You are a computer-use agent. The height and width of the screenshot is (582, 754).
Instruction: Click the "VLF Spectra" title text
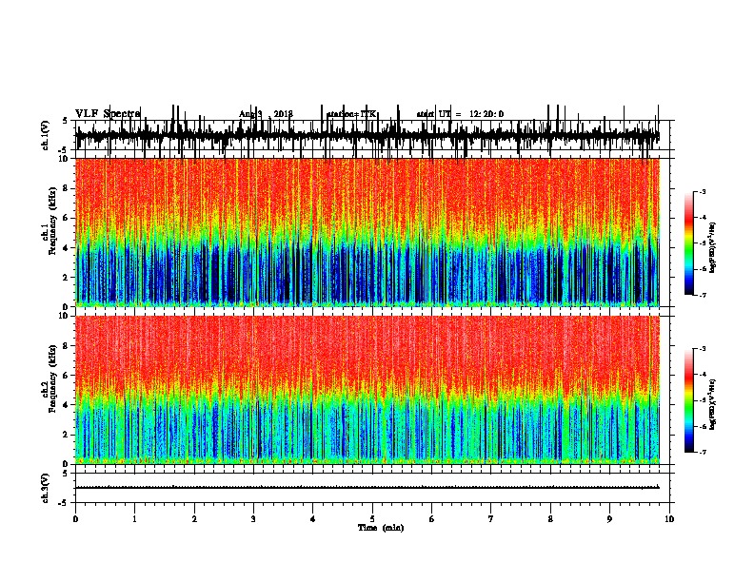point(108,114)
